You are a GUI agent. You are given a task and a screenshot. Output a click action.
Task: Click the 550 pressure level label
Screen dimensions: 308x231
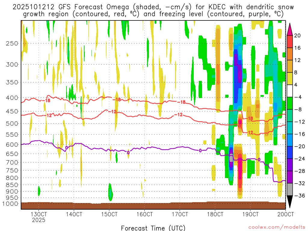click(x=12, y=134)
